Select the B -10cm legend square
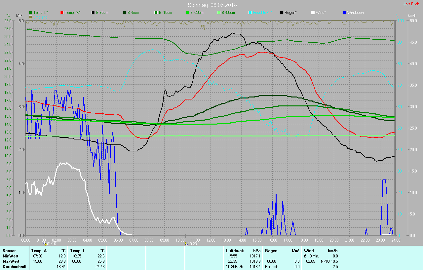 coord(156,13)
